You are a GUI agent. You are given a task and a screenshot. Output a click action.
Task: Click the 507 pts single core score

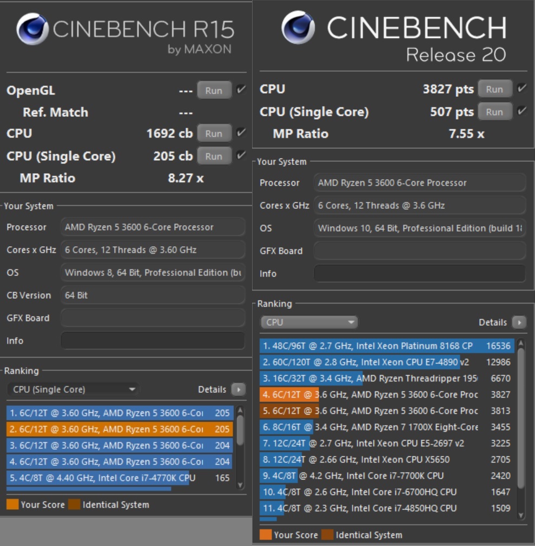[x=452, y=112]
